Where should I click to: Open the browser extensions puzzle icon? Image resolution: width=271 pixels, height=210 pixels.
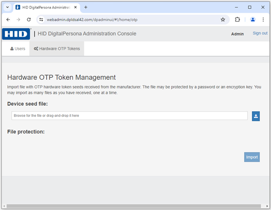pos(238,20)
